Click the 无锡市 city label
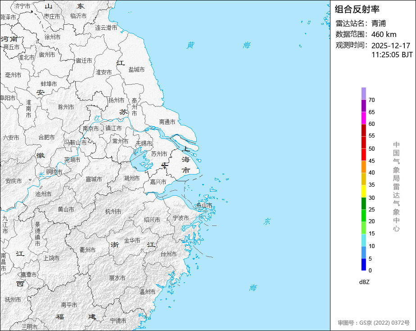This screenshot has height=331, width=416. tap(144, 143)
